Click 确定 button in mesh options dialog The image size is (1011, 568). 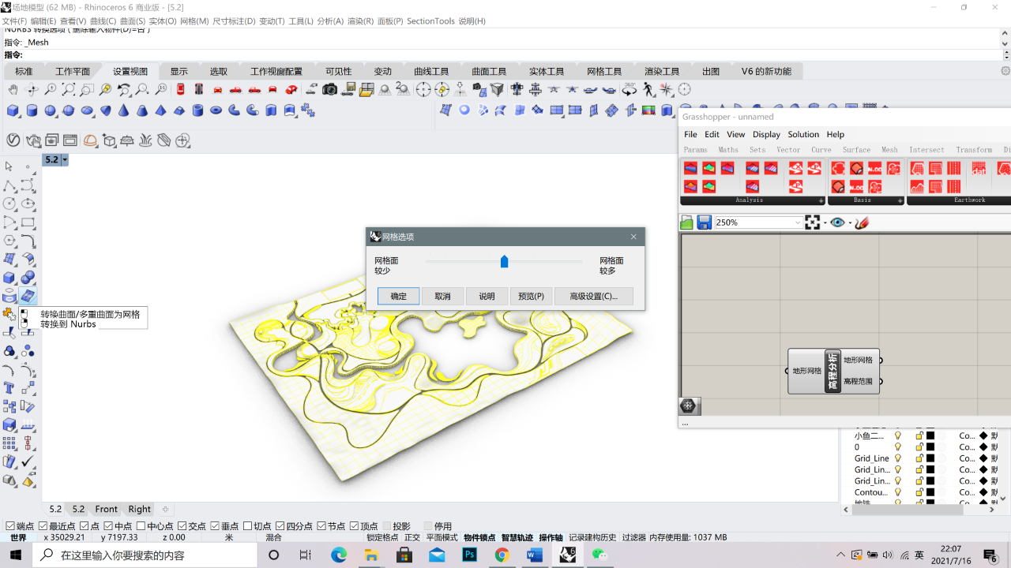click(x=398, y=296)
